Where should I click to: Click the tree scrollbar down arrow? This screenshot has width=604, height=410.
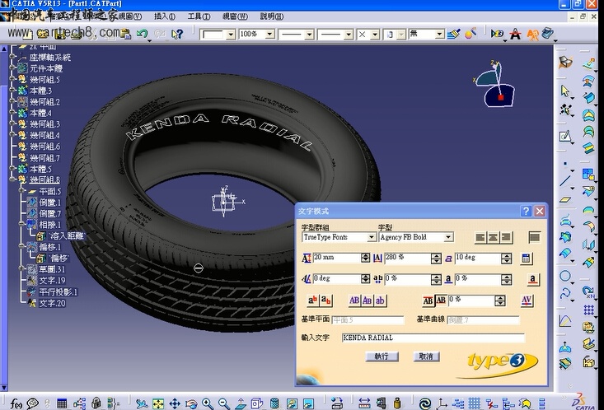[4, 387]
